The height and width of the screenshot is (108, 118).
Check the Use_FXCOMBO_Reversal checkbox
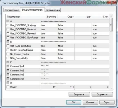8,33
